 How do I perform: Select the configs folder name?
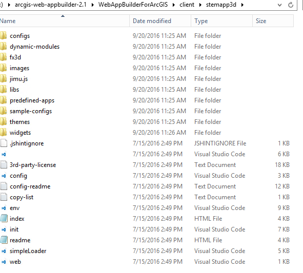pyautogui.click(x=19, y=36)
